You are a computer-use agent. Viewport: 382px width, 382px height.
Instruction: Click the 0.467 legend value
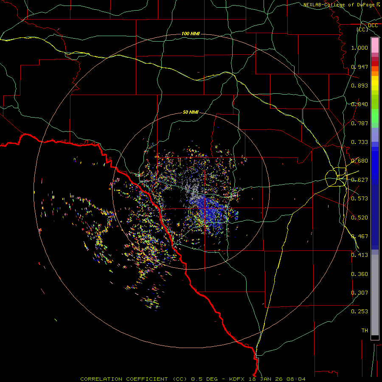tap(360, 236)
